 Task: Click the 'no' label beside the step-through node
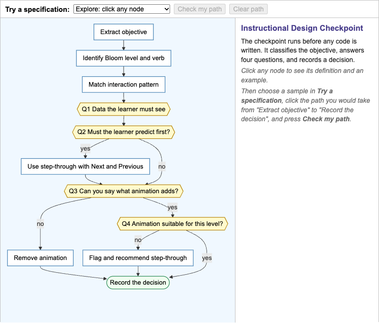pyautogui.click(x=162, y=166)
